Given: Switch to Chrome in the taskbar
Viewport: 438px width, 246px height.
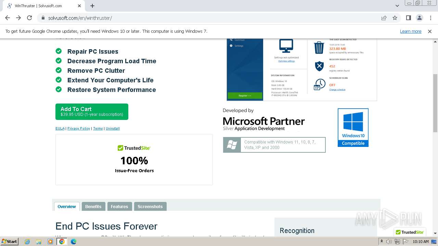Looking at the screenshot, I should (x=62, y=242).
